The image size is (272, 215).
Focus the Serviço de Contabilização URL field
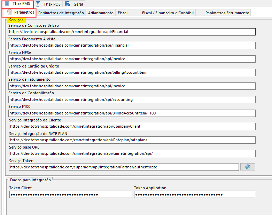[x=132, y=99]
